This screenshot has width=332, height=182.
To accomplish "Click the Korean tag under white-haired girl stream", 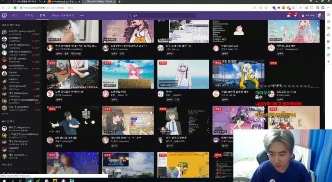I will (x=170, y=100).
